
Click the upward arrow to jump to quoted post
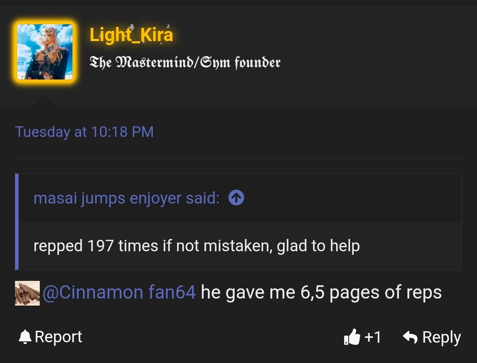click(x=236, y=198)
